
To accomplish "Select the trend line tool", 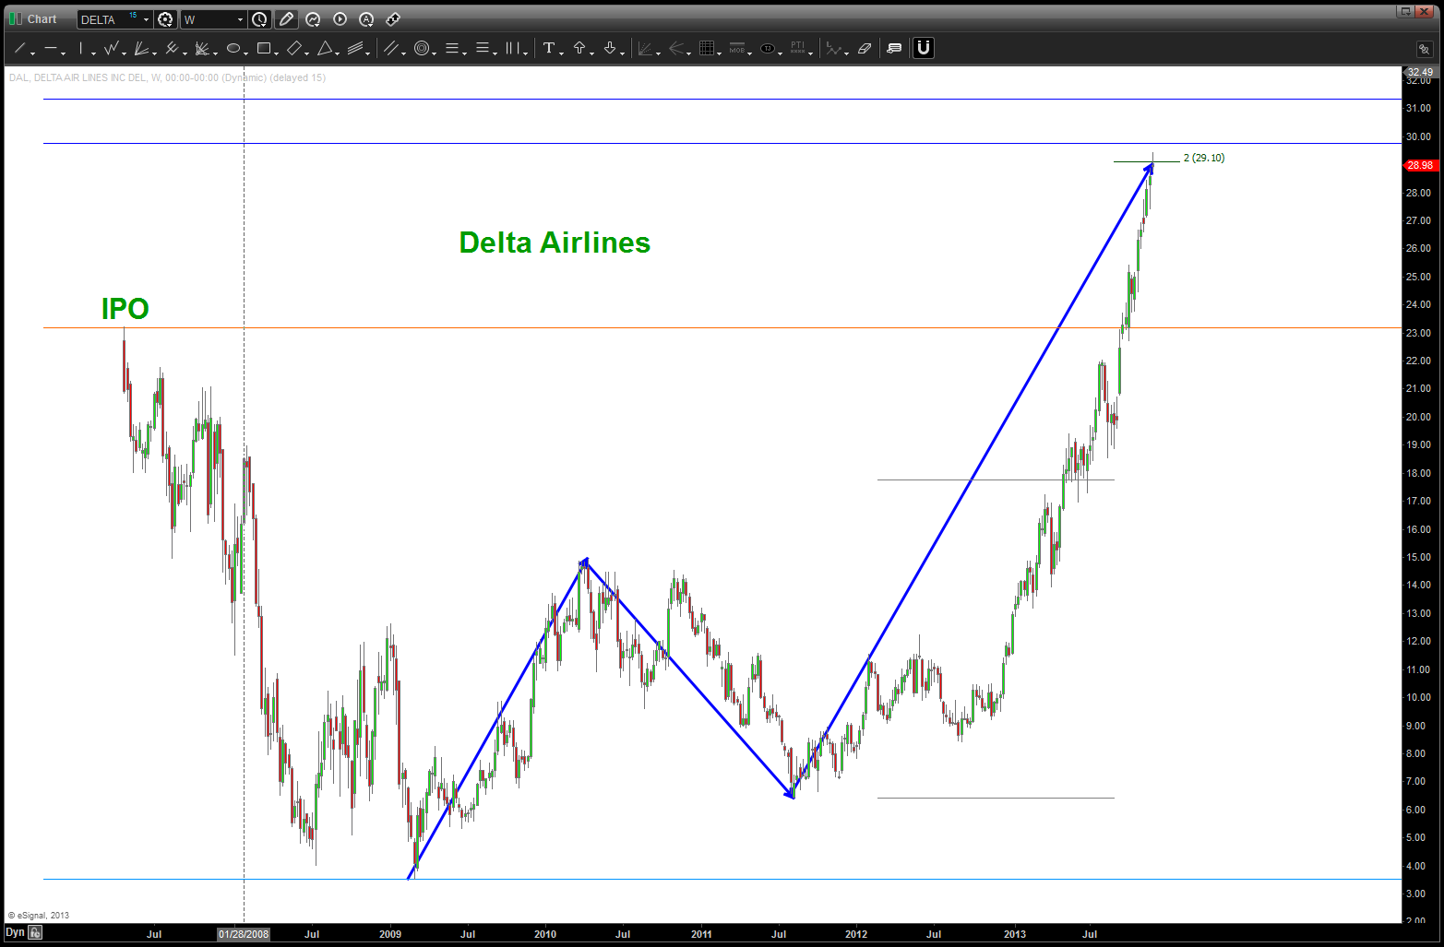I will coord(20,49).
